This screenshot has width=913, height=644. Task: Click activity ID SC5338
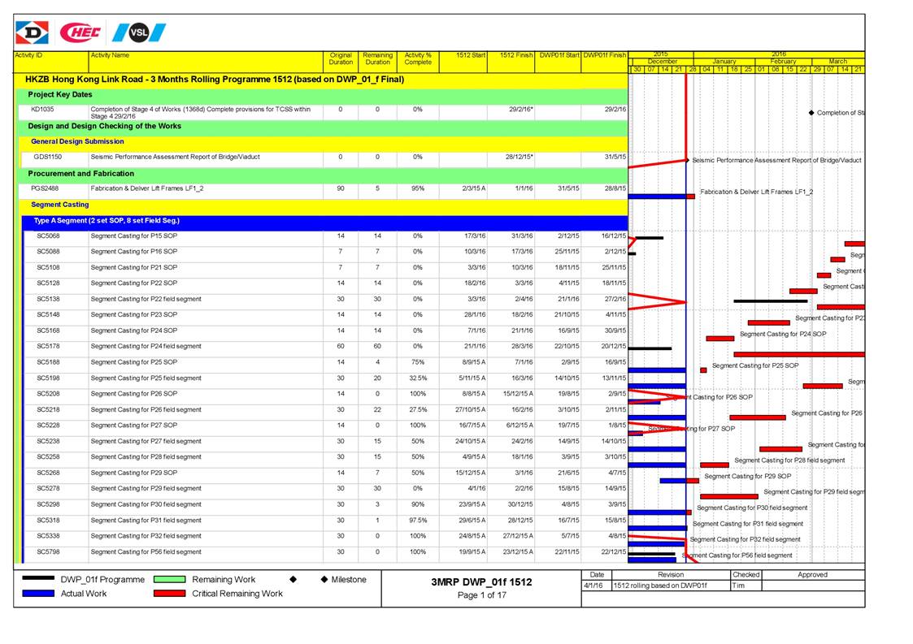pos(48,536)
